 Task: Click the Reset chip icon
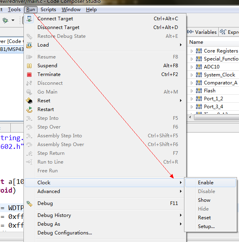pyautogui.click(x=29, y=101)
